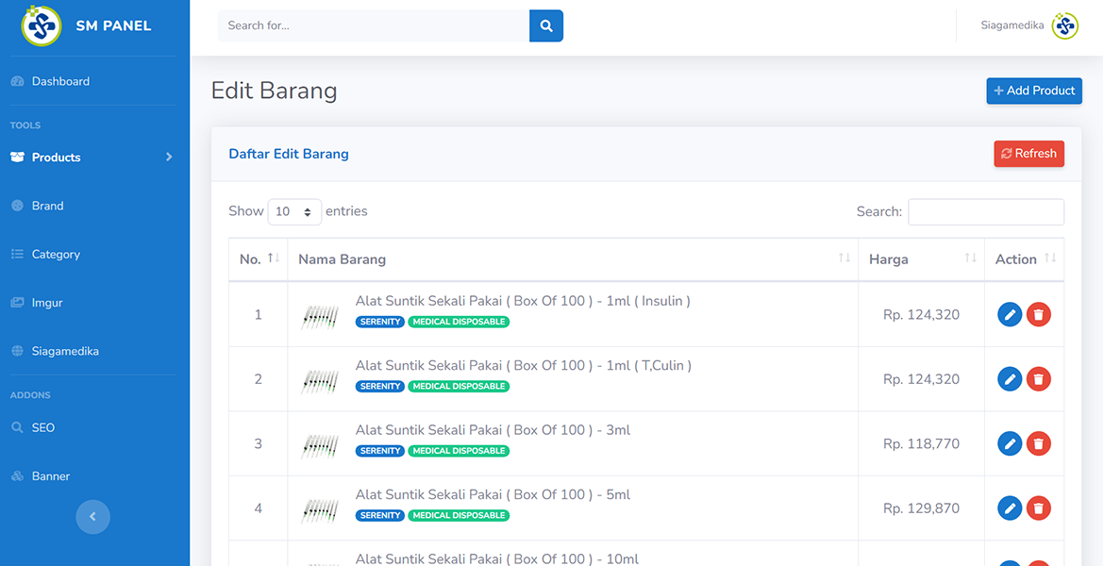Expand the Products sidebar submenu
The image size is (1104, 566).
(x=92, y=158)
